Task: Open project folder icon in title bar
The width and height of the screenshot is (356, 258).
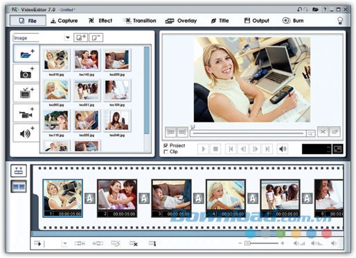Action: point(315,10)
